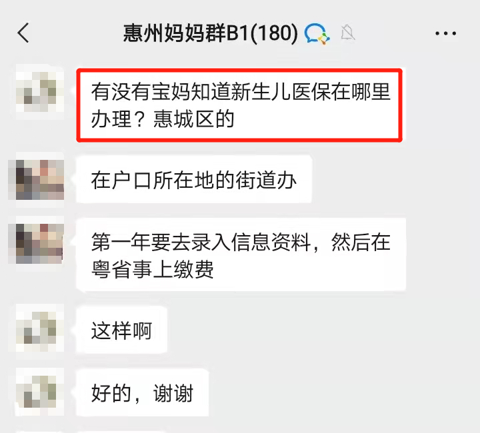This screenshot has width=480, height=433.
Task: Tap avatar beside the 这样啊 message
Action: [x=40, y=328]
